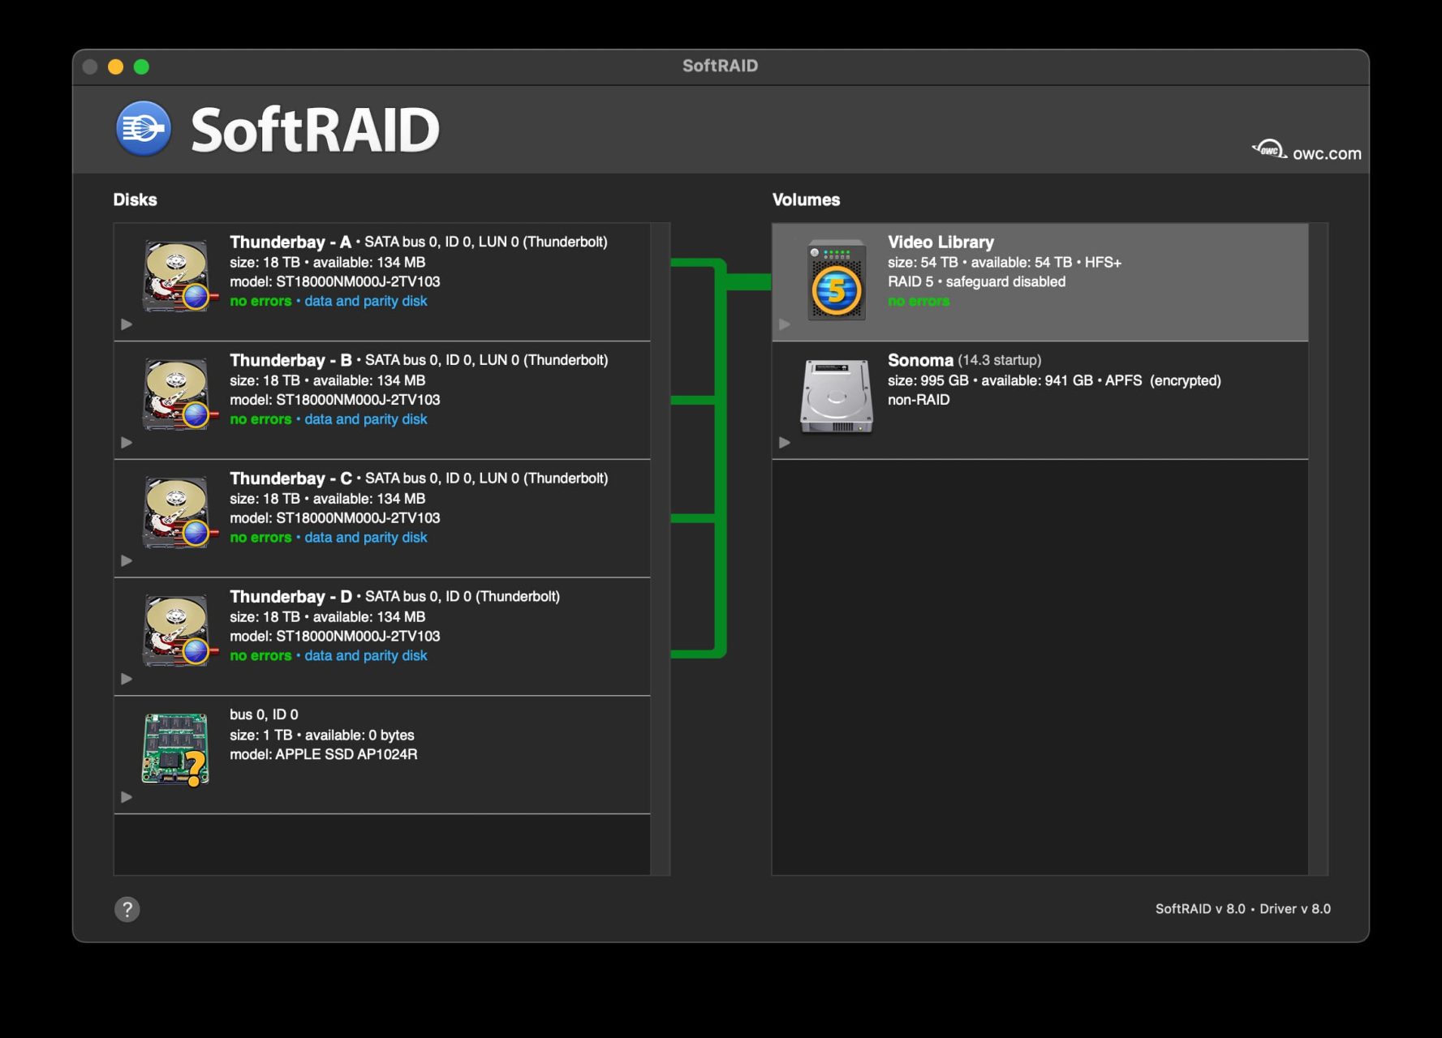Select the Thunderbay - C hard disk icon
1442x1038 pixels.
click(174, 511)
